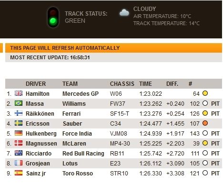
Task: Click the Spanish flag beside Sainz jr
Action: pyautogui.click(x=19, y=173)
